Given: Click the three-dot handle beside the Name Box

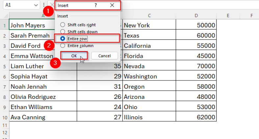Looking at the screenshot, I should tap(44, 5).
